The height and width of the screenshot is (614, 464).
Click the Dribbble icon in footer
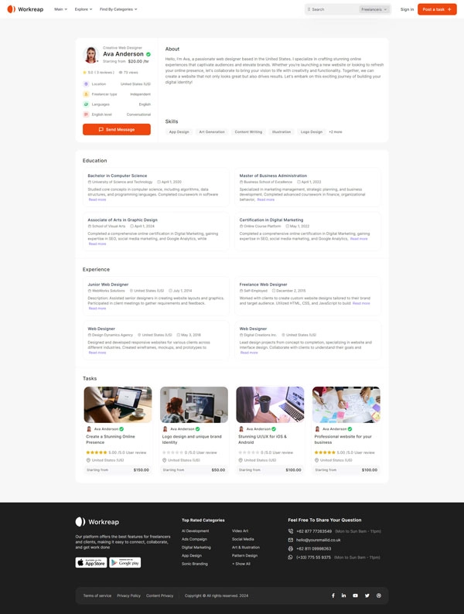coord(378,595)
